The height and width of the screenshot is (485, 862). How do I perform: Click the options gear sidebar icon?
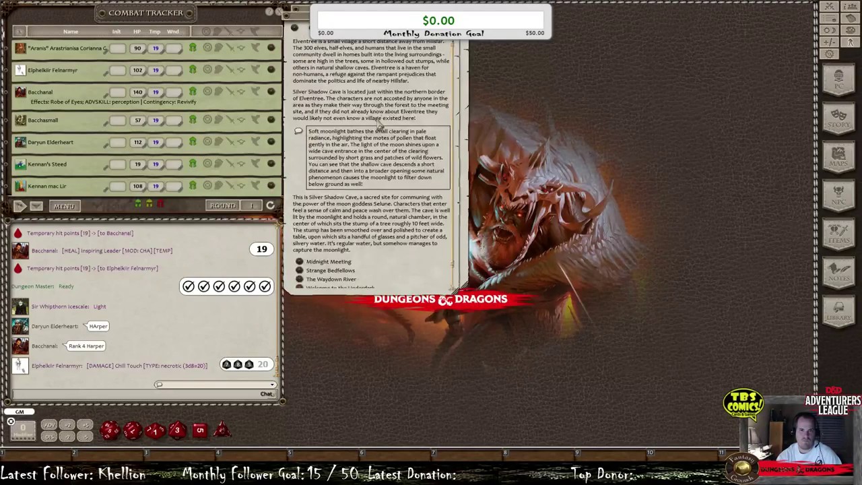point(829,54)
